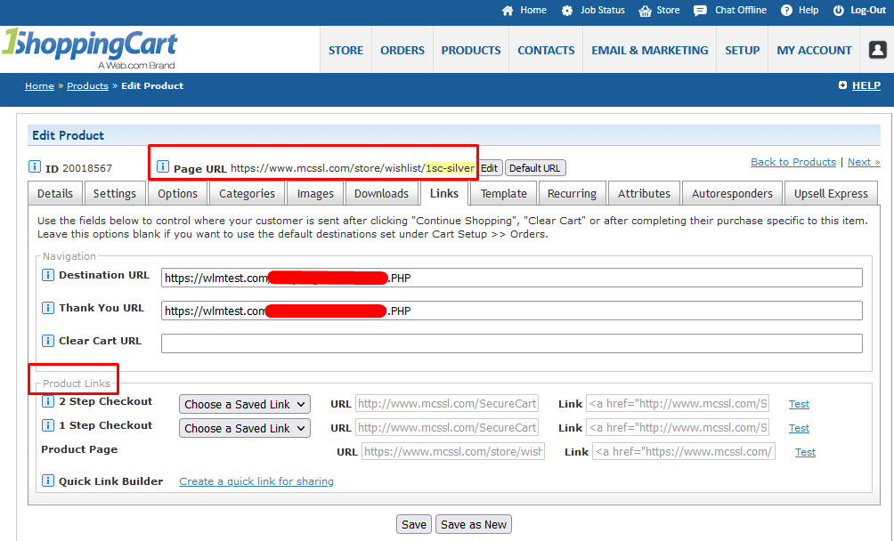Click the Products breadcrumb link

coord(87,86)
